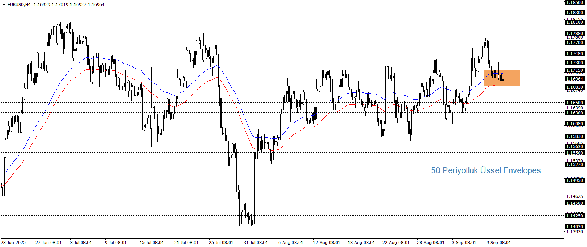Screen dimensions: 587x247
Task: Click the EURUSD,H4 chart title
Action: (x=19, y=5)
